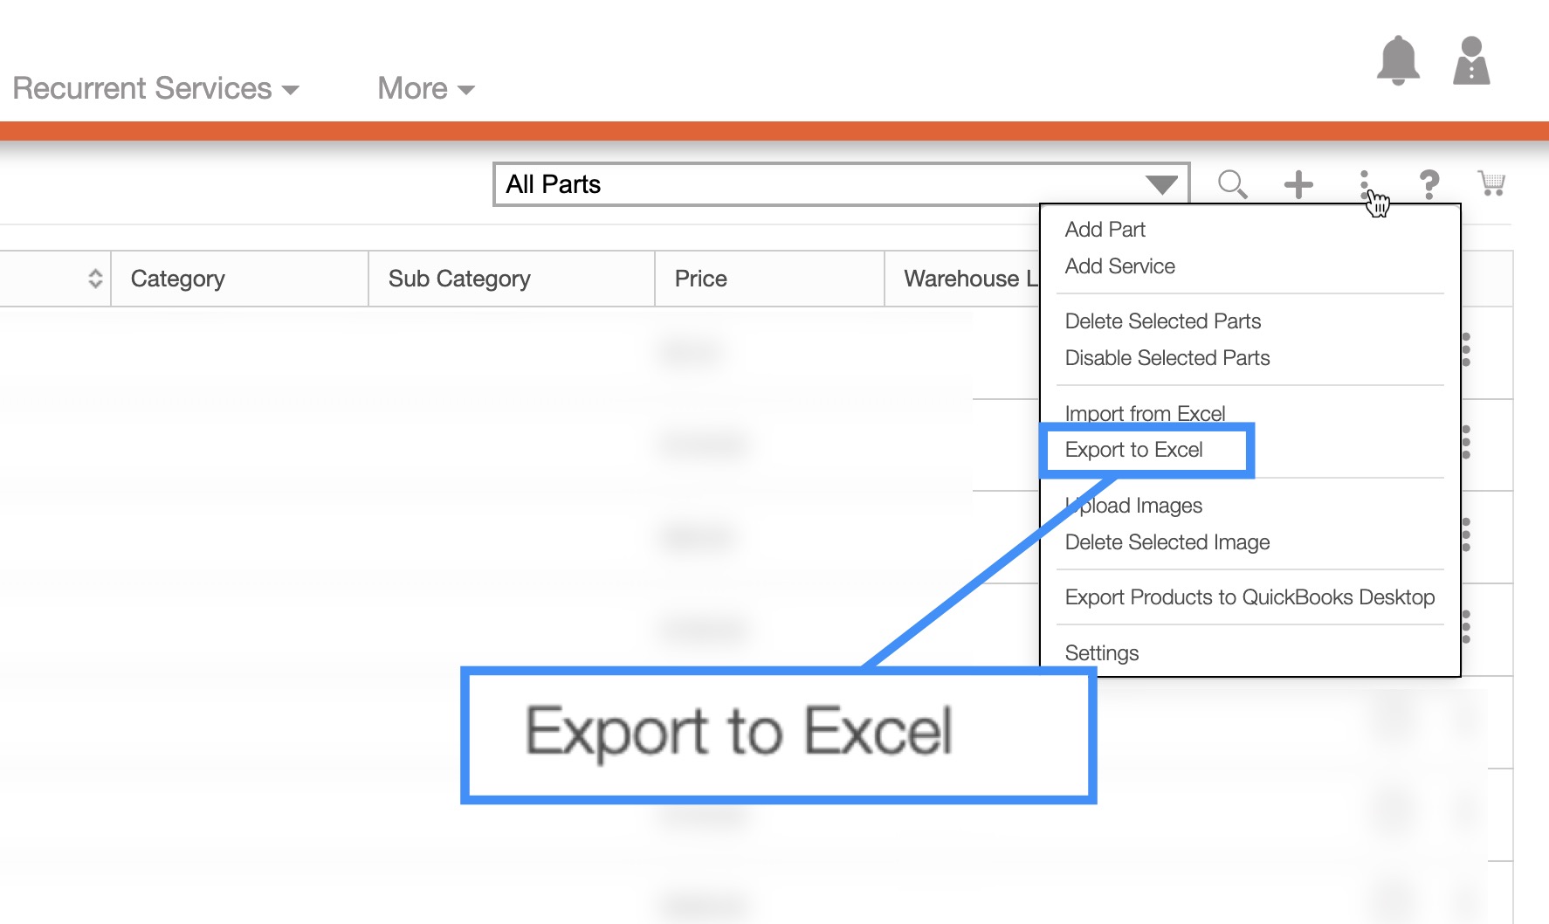Click the Price column header
This screenshot has width=1549, height=924.
pyautogui.click(x=700, y=279)
